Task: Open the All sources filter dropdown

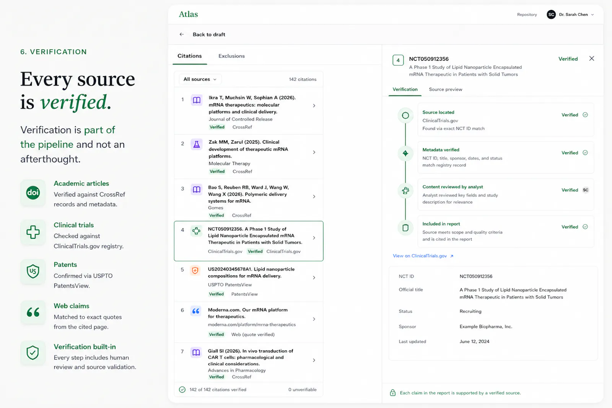Action: click(x=200, y=79)
